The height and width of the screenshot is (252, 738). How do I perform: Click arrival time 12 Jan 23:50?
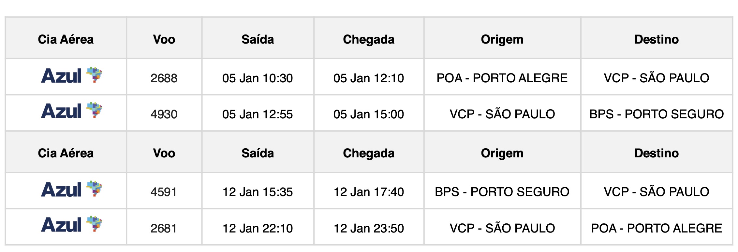[369, 228]
